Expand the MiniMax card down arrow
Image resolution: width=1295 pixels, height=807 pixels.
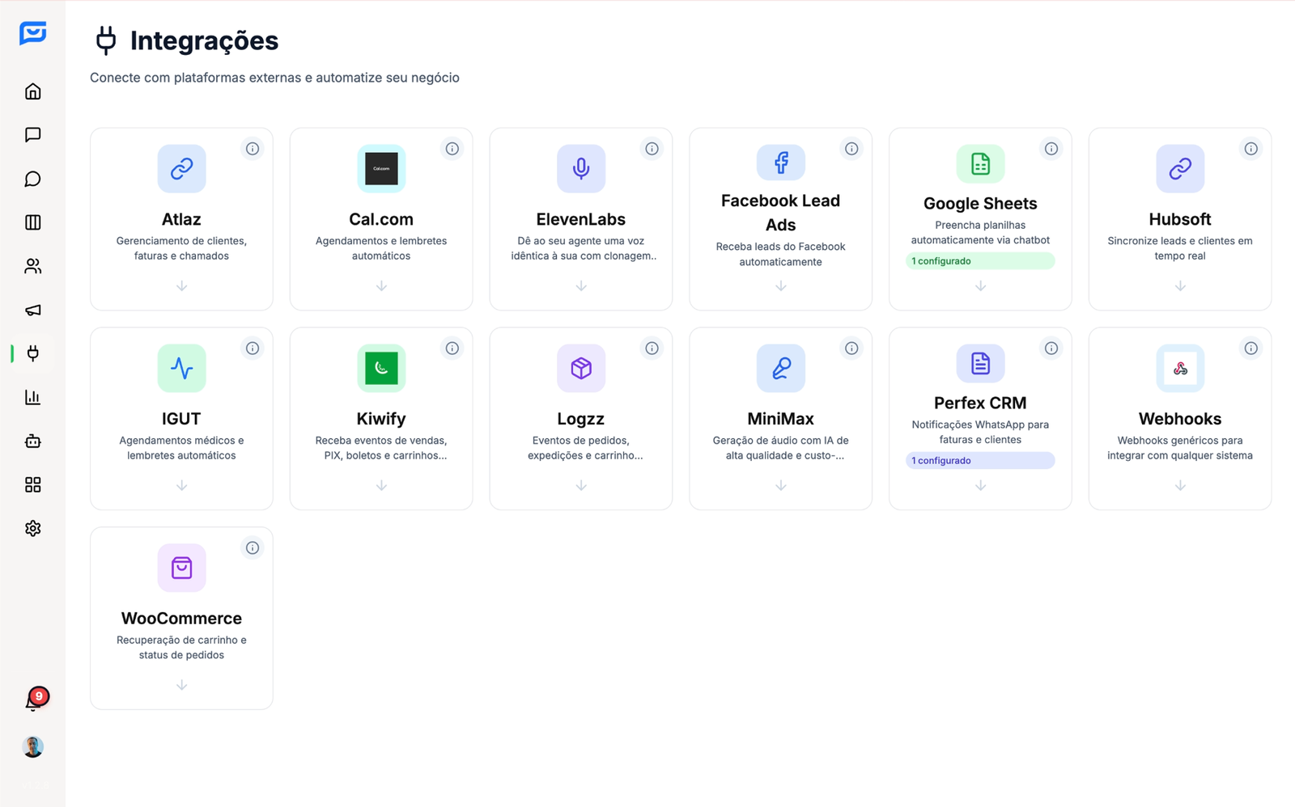pyautogui.click(x=780, y=485)
